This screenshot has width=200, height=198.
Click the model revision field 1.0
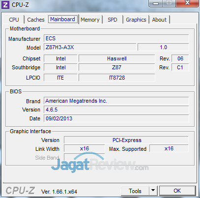tap(163, 47)
